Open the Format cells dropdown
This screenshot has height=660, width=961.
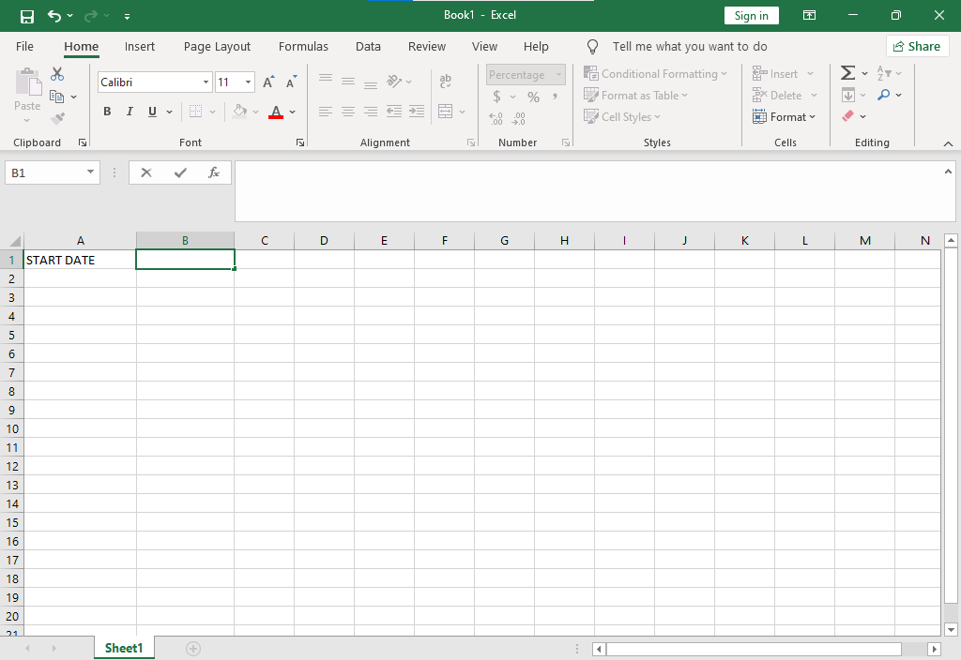point(785,117)
